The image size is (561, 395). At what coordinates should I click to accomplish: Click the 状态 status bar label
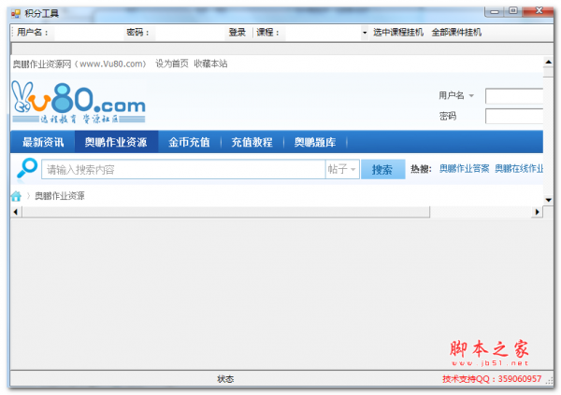(225, 379)
